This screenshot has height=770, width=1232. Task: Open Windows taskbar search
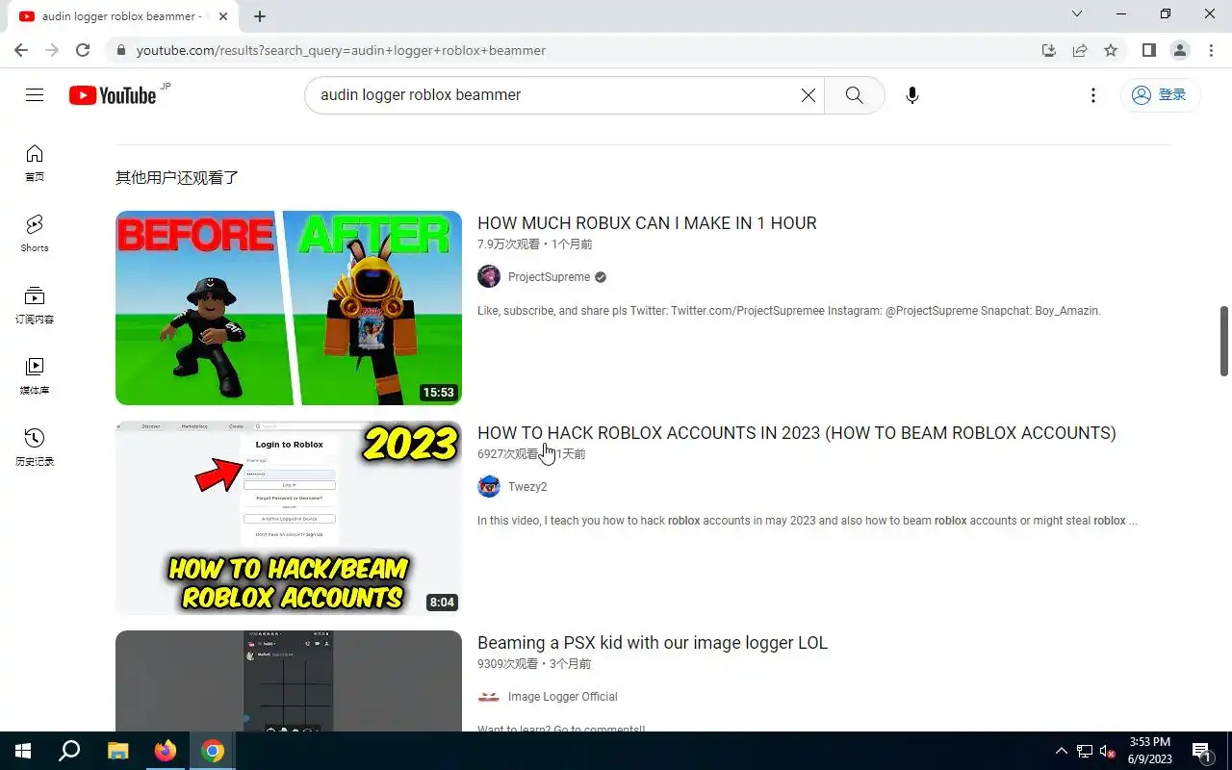coord(69,751)
